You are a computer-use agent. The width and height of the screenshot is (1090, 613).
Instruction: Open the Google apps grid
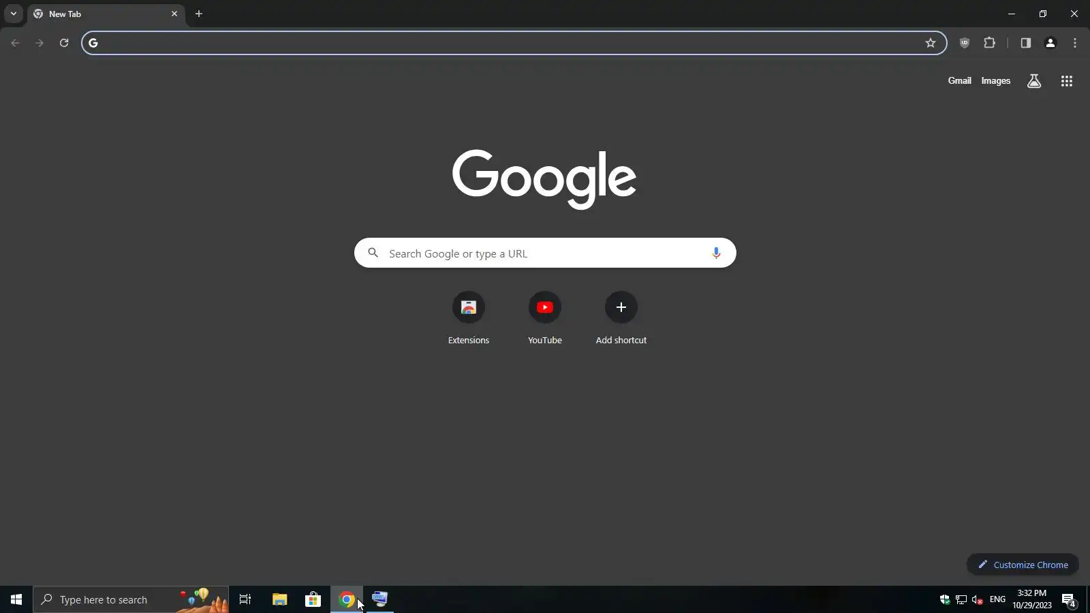tap(1067, 81)
